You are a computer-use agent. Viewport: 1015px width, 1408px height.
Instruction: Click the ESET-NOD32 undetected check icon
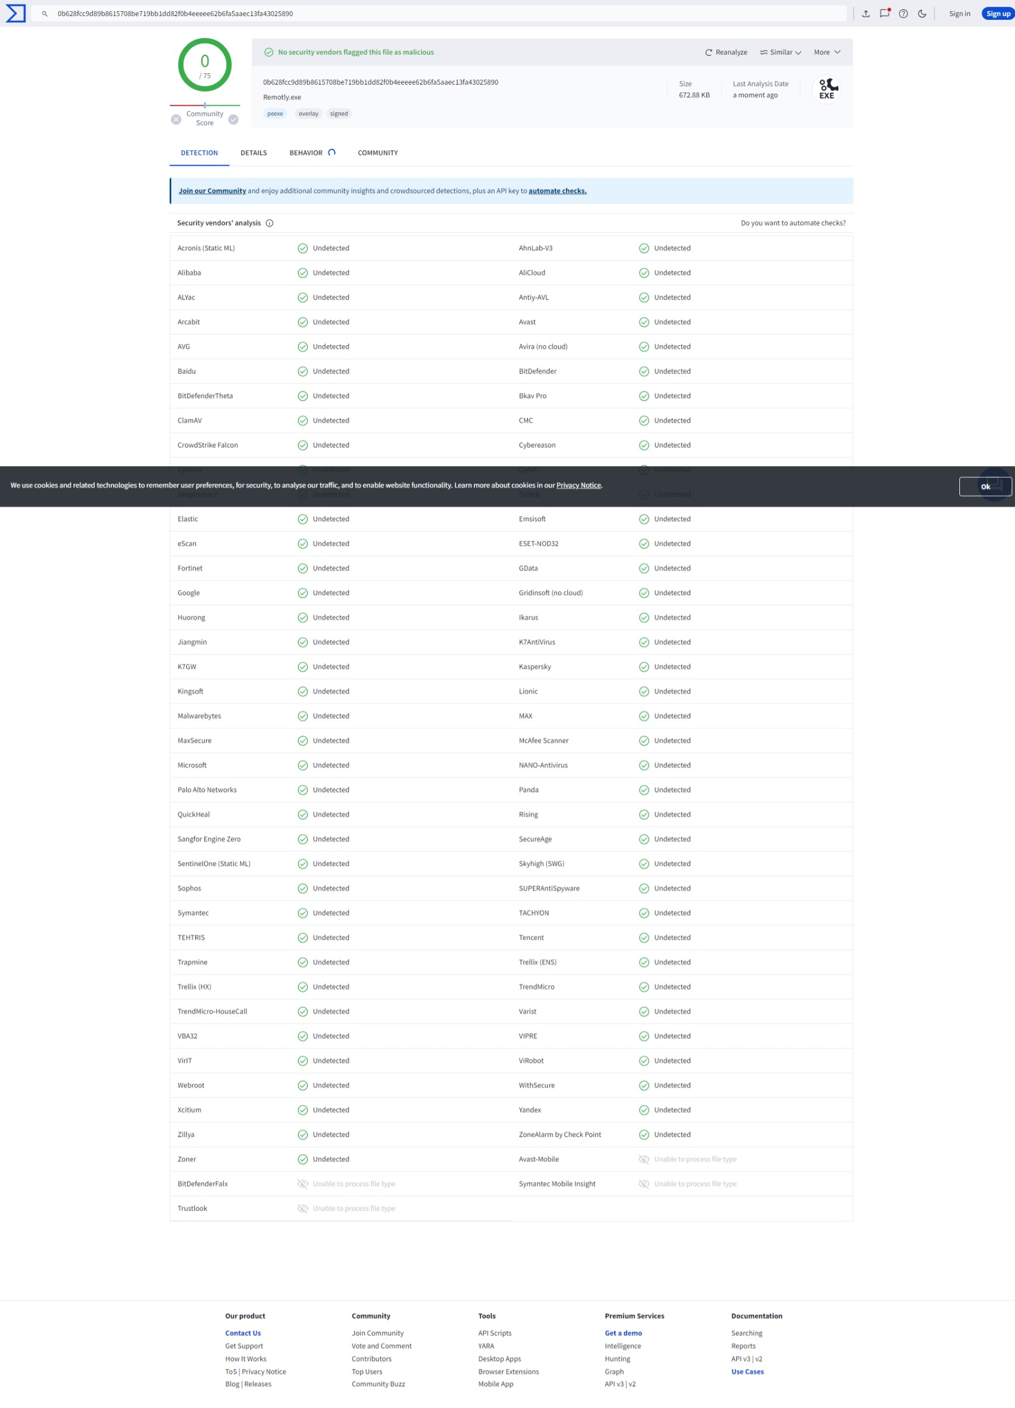[x=644, y=544]
